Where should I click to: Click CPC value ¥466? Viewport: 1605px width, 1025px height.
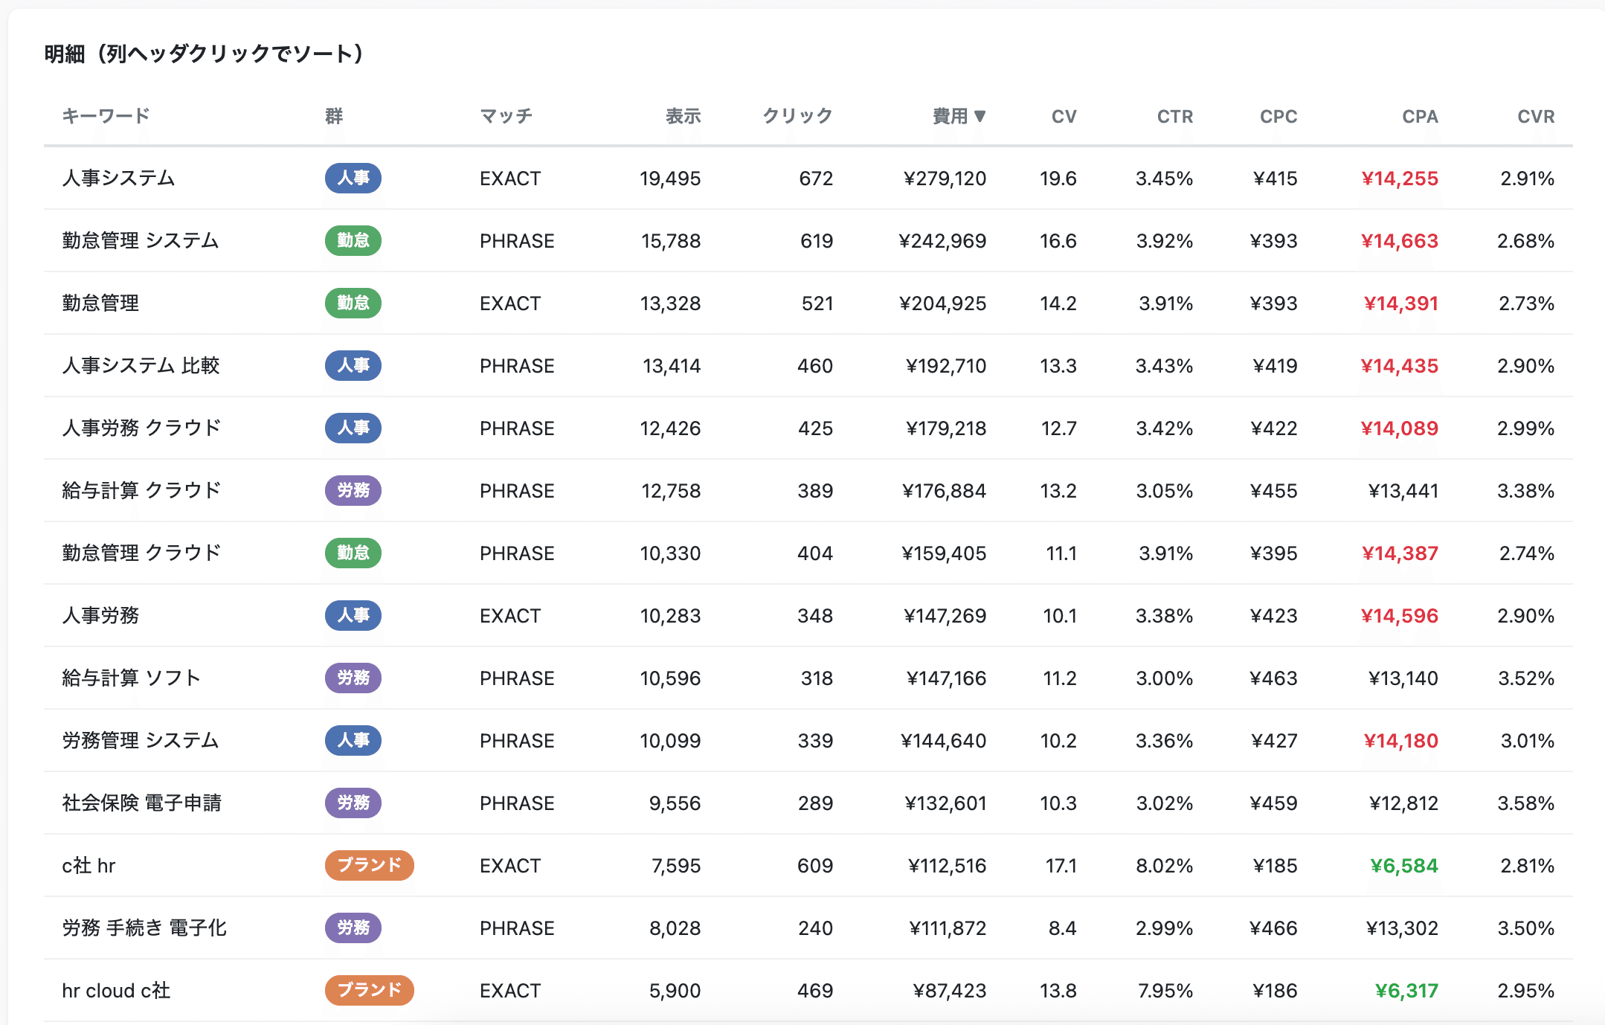(1274, 928)
